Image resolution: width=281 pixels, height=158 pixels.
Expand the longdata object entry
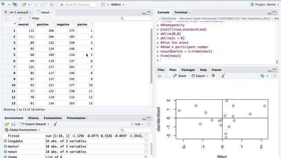[5, 141]
